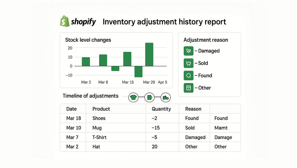
Task: Sort by the Quantity column header
Action: (x=161, y=109)
